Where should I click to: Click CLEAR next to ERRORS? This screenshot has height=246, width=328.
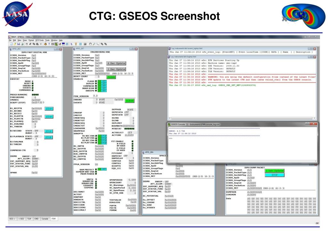[x=130, y=101]
